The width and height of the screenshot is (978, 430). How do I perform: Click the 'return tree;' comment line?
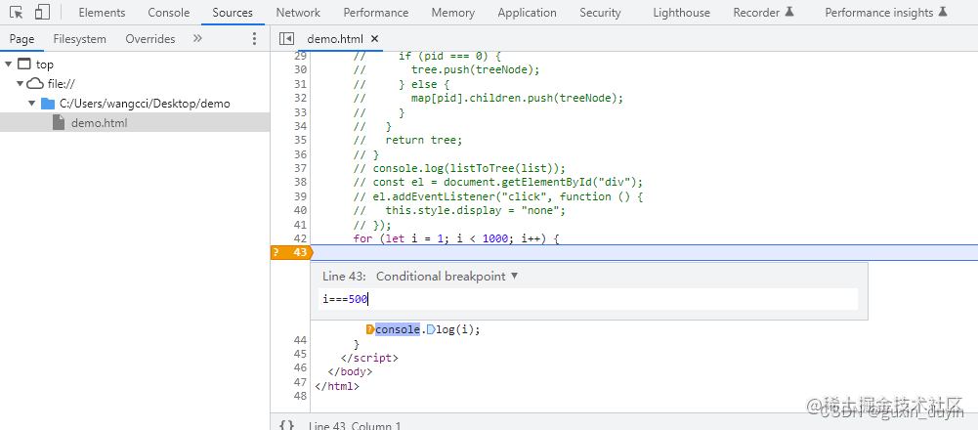point(408,140)
